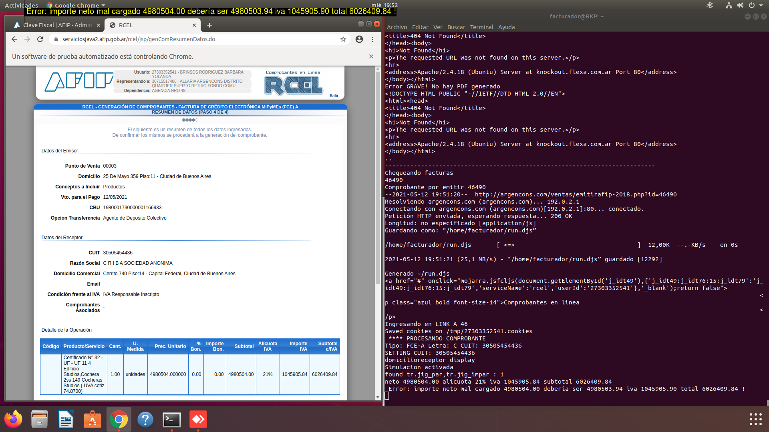Open the Editar menu in Terminal
This screenshot has width=769, height=432.
pos(420,27)
